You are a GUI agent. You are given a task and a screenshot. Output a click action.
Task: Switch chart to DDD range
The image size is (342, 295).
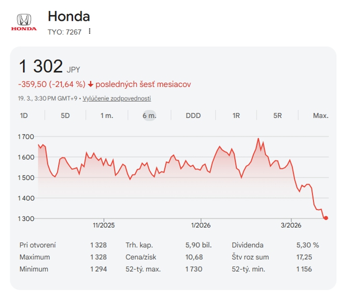click(193, 115)
